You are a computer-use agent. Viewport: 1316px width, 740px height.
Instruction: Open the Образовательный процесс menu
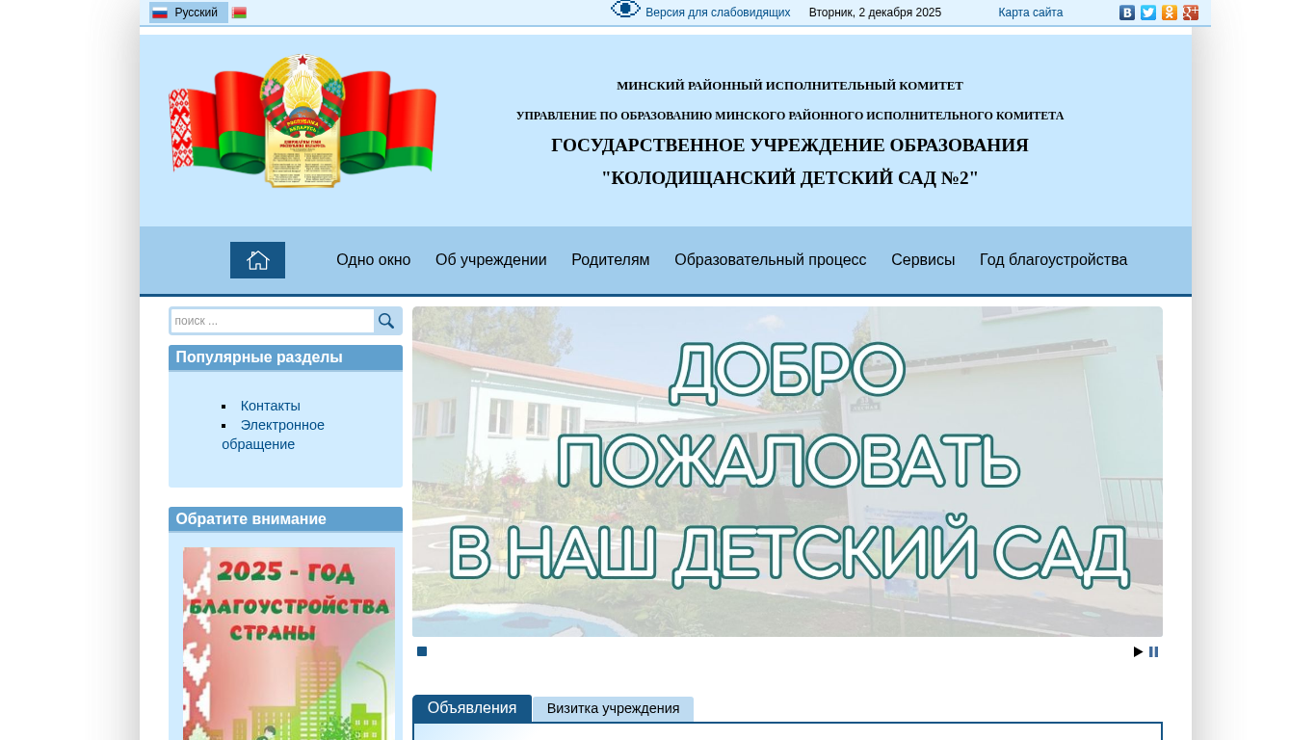click(x=771, y=260)
